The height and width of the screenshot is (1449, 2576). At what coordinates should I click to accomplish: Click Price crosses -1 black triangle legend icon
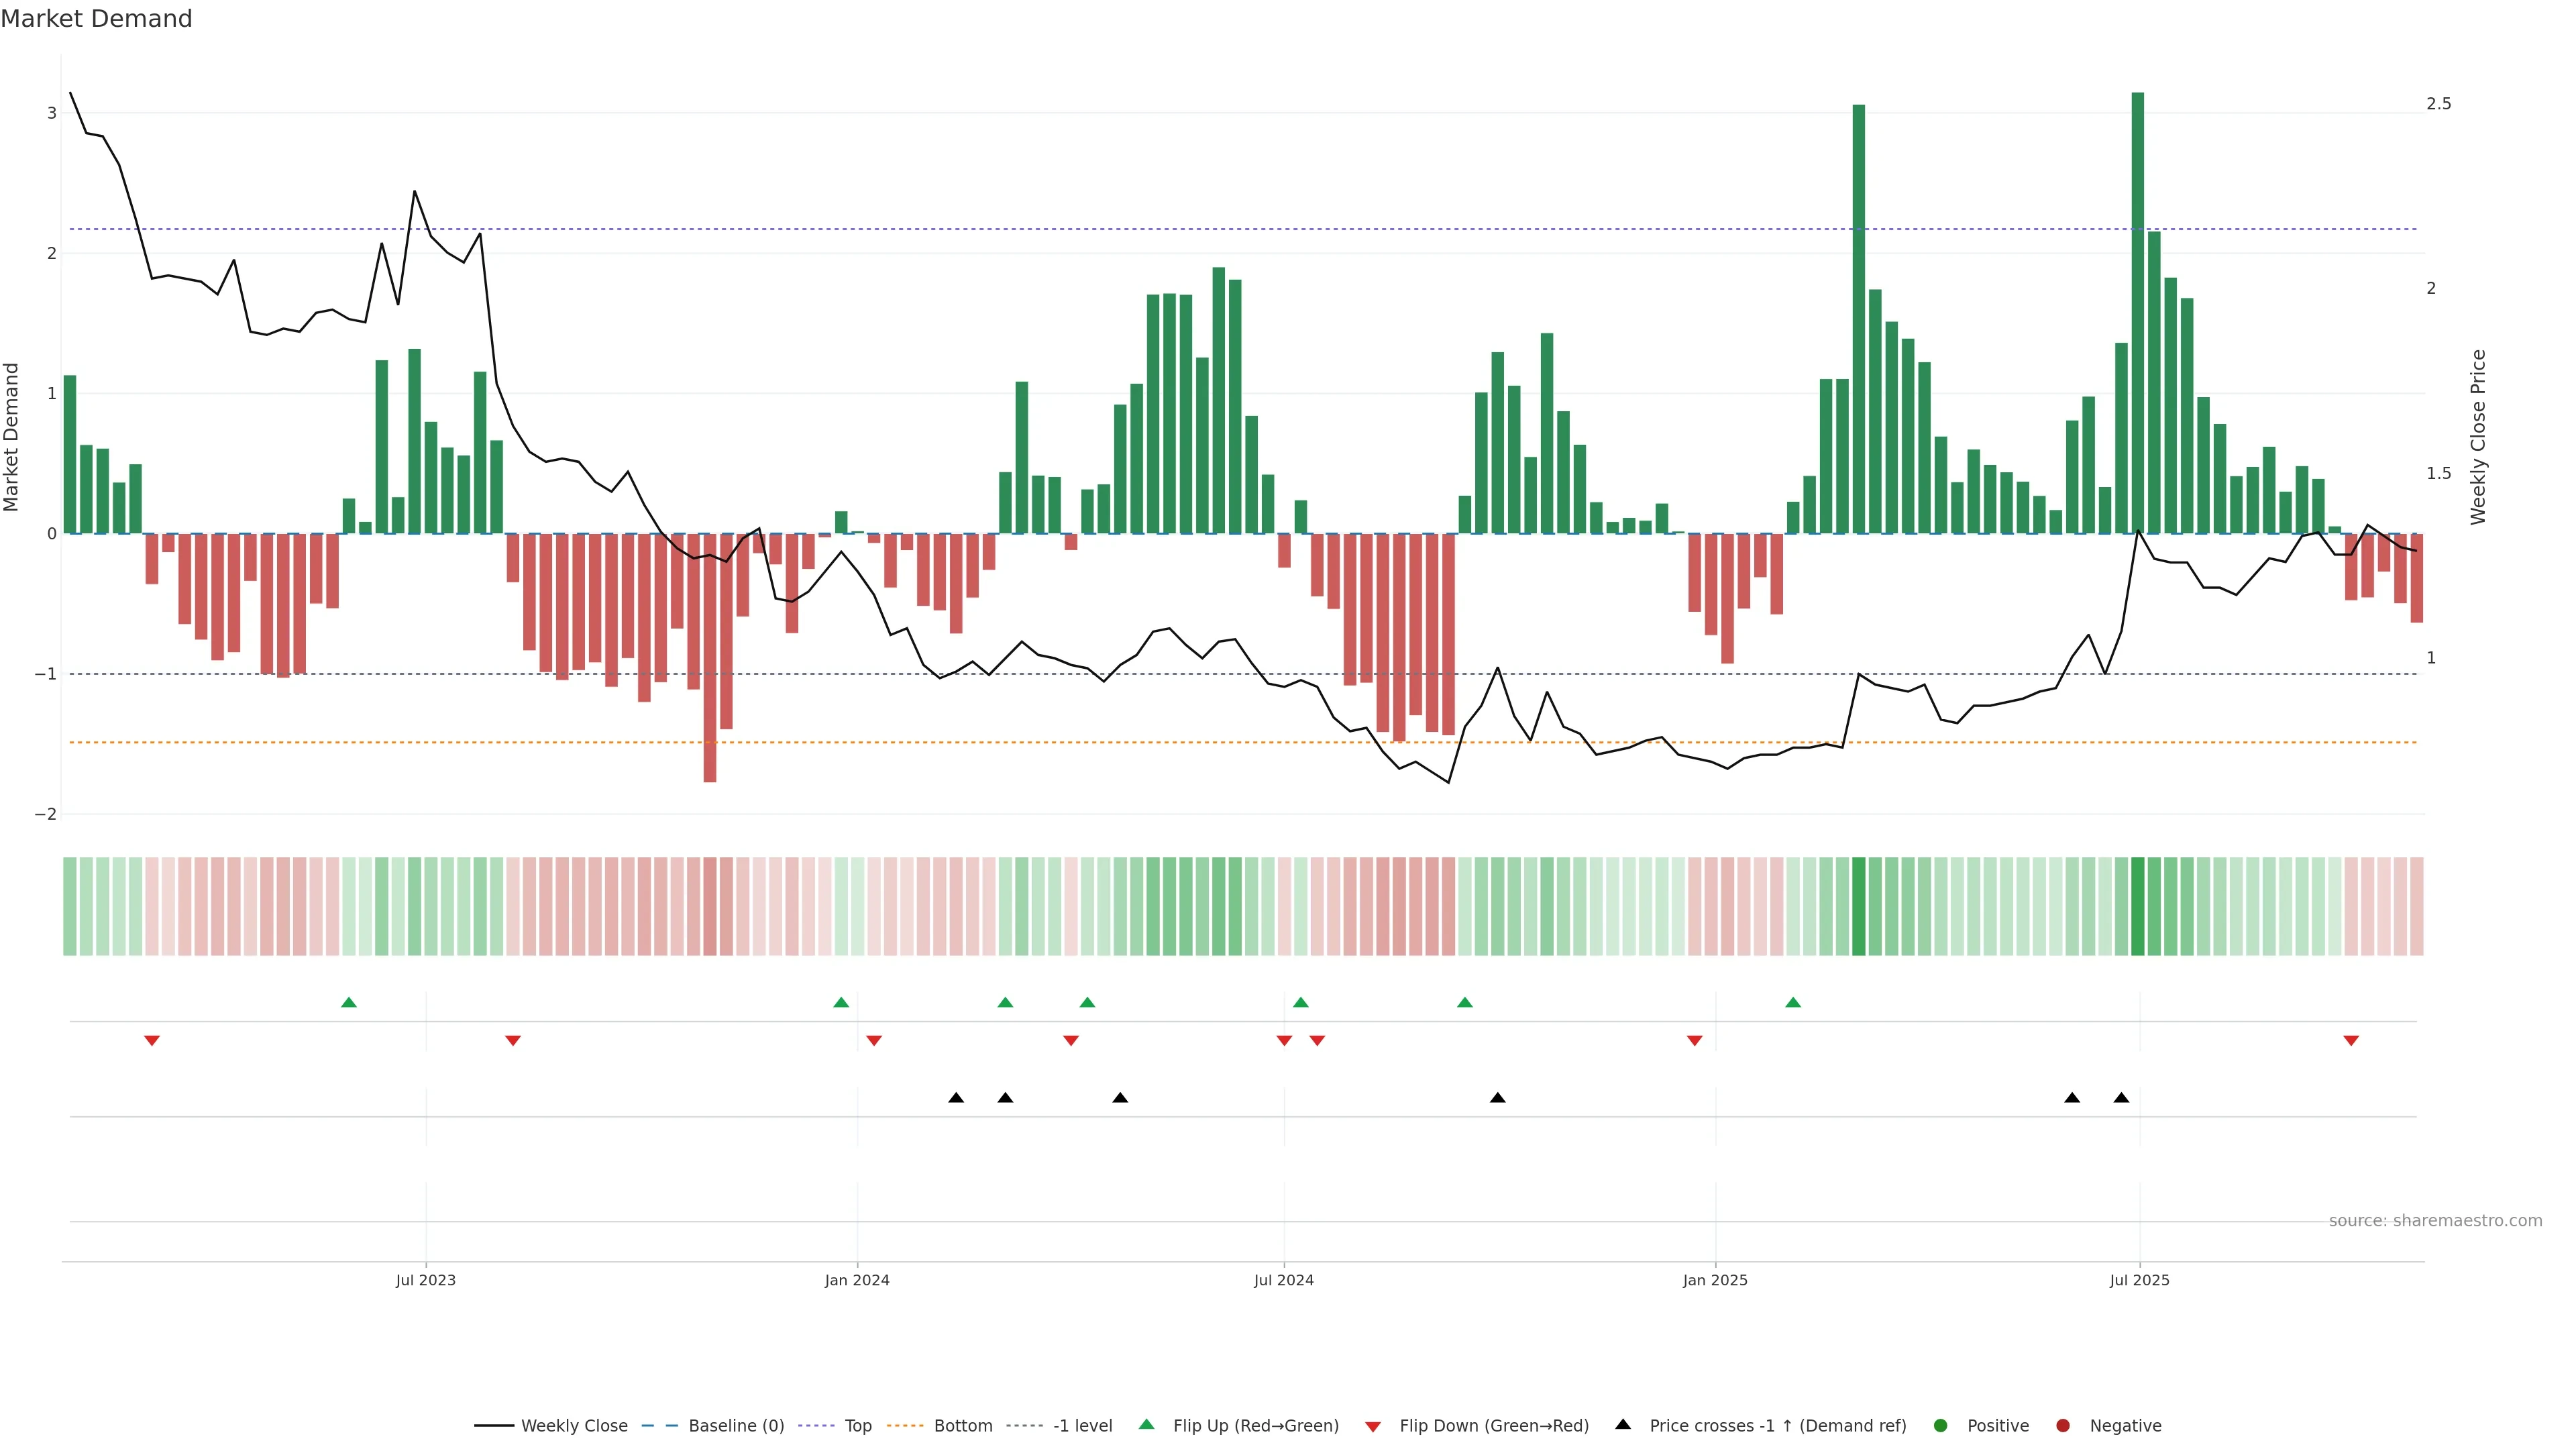(1623, 1425)
